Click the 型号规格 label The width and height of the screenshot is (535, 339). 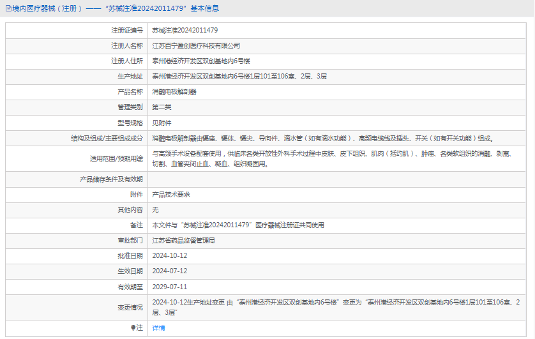130,123
